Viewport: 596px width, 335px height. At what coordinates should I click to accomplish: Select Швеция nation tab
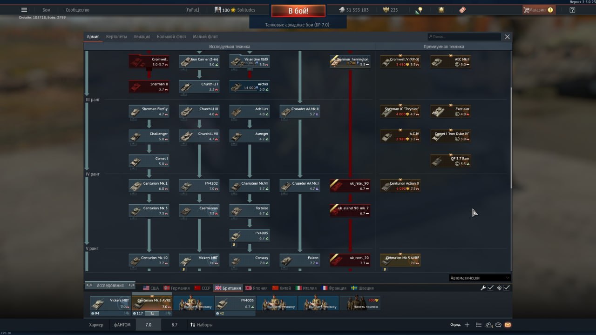(x=362, y=288)
